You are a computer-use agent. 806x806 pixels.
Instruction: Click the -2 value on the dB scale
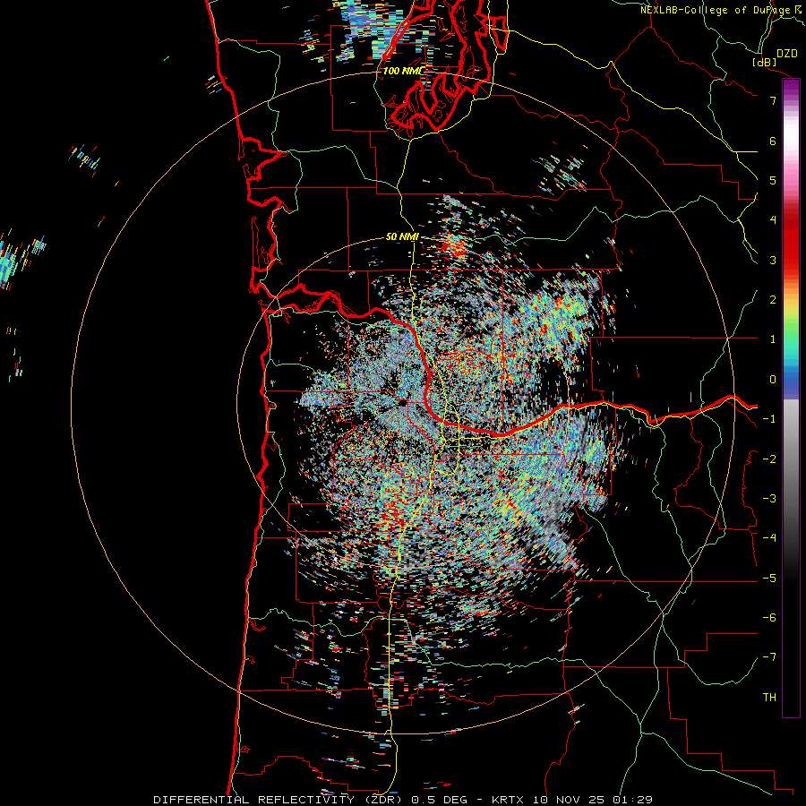tap(769, 459)
